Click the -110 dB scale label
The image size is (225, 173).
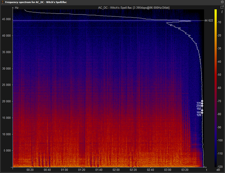(220, 153)
